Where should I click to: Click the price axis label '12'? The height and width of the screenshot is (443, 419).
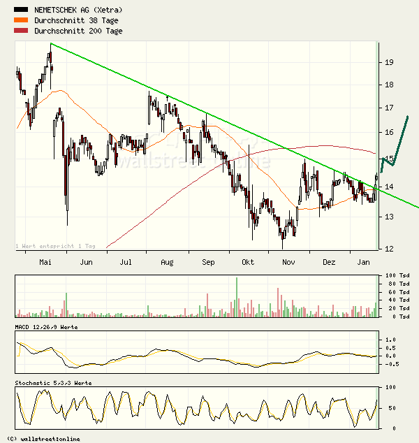[x=388, y=249]
